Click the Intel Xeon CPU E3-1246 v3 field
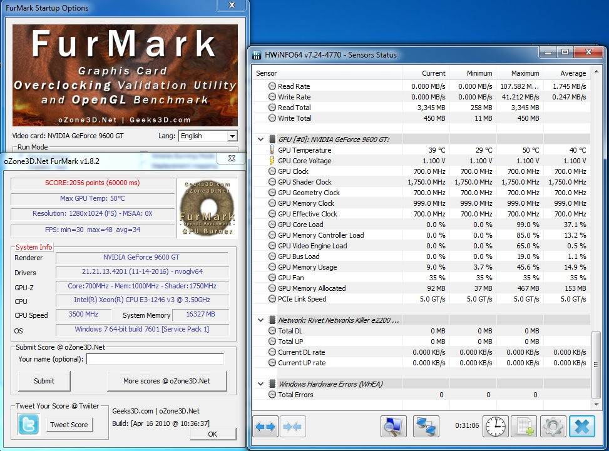 [x=142, y=300]
